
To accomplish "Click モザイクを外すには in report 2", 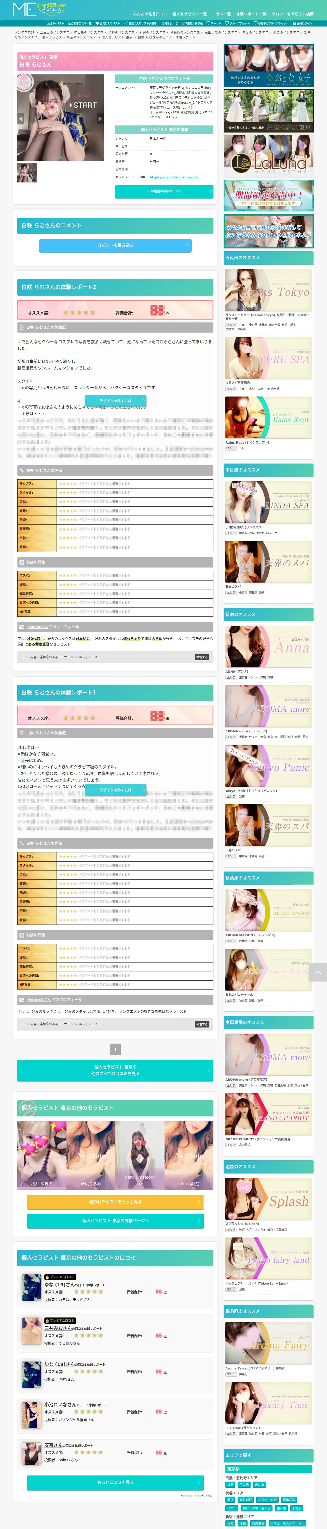I will click(x=115, y=401).
